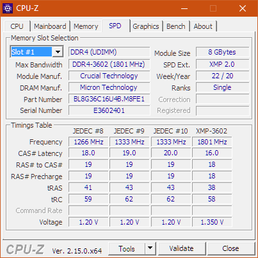Click the version text Ver. 2.15.0.x64
Viewport: 258px width, 258px height.
coord(77,251)
